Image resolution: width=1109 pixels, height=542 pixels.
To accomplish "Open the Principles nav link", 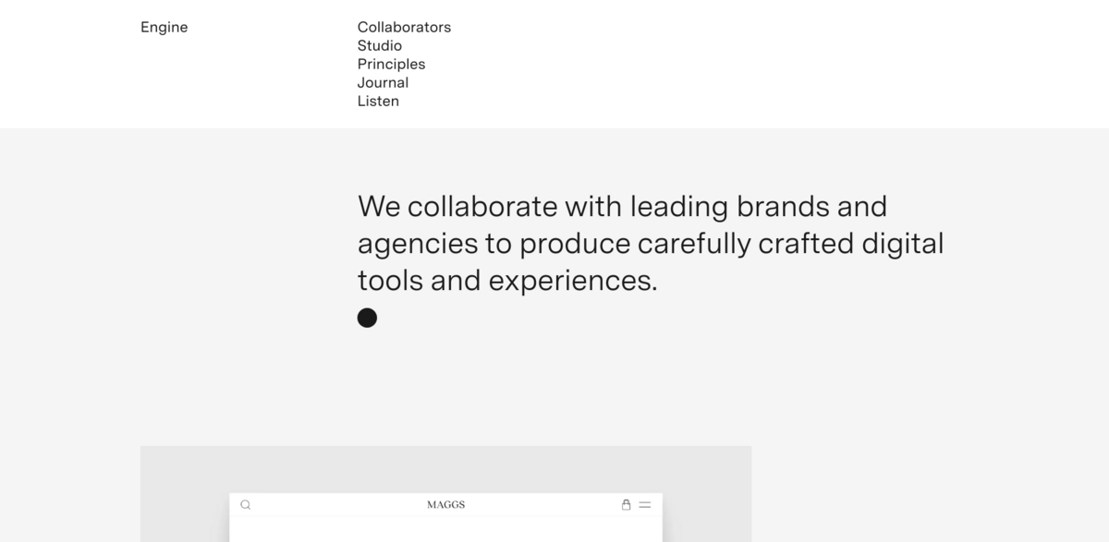I will tap(391, 65).
